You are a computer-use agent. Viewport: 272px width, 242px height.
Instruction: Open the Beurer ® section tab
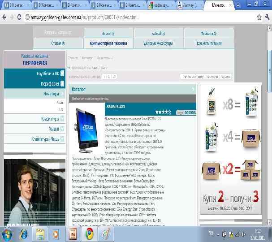(x=108, y=33)
